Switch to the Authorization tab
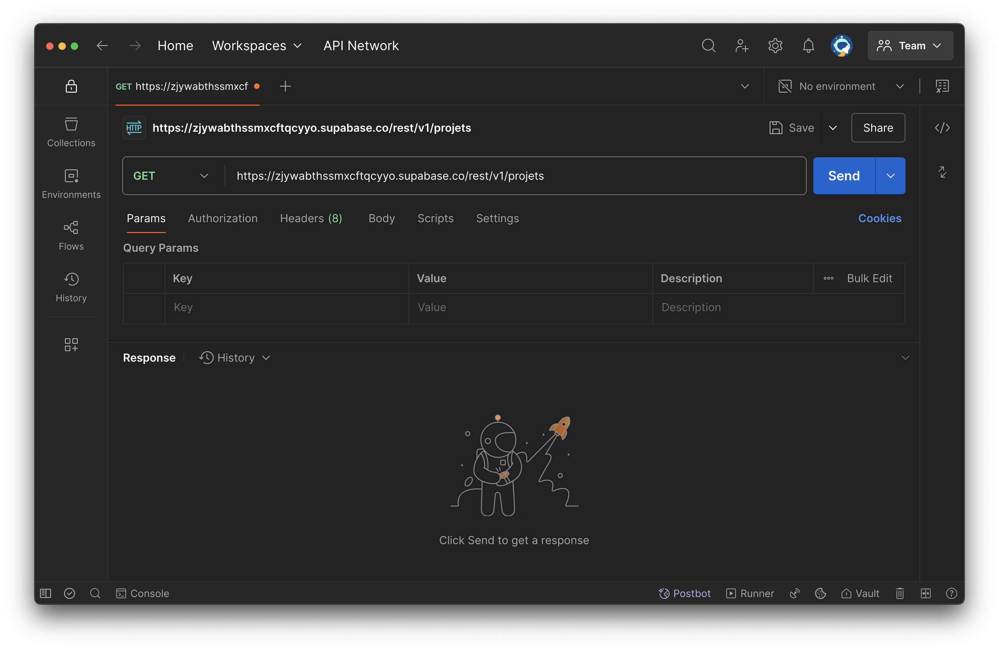Viewport: 999px width, 650px height. [222, 218]
